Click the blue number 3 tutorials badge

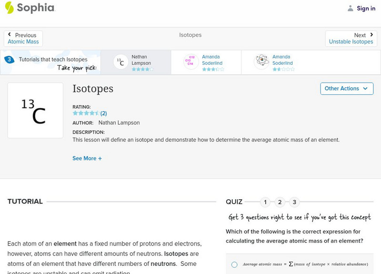pyautogui.click(x=9, y=59)
